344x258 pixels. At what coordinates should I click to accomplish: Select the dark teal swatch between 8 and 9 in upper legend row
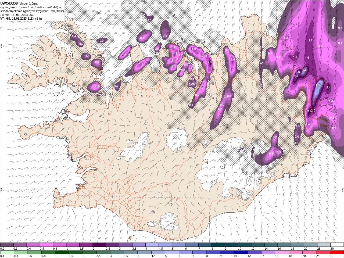(218, 245)
